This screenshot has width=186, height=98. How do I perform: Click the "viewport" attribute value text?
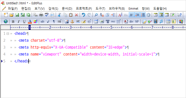point(51,54)
